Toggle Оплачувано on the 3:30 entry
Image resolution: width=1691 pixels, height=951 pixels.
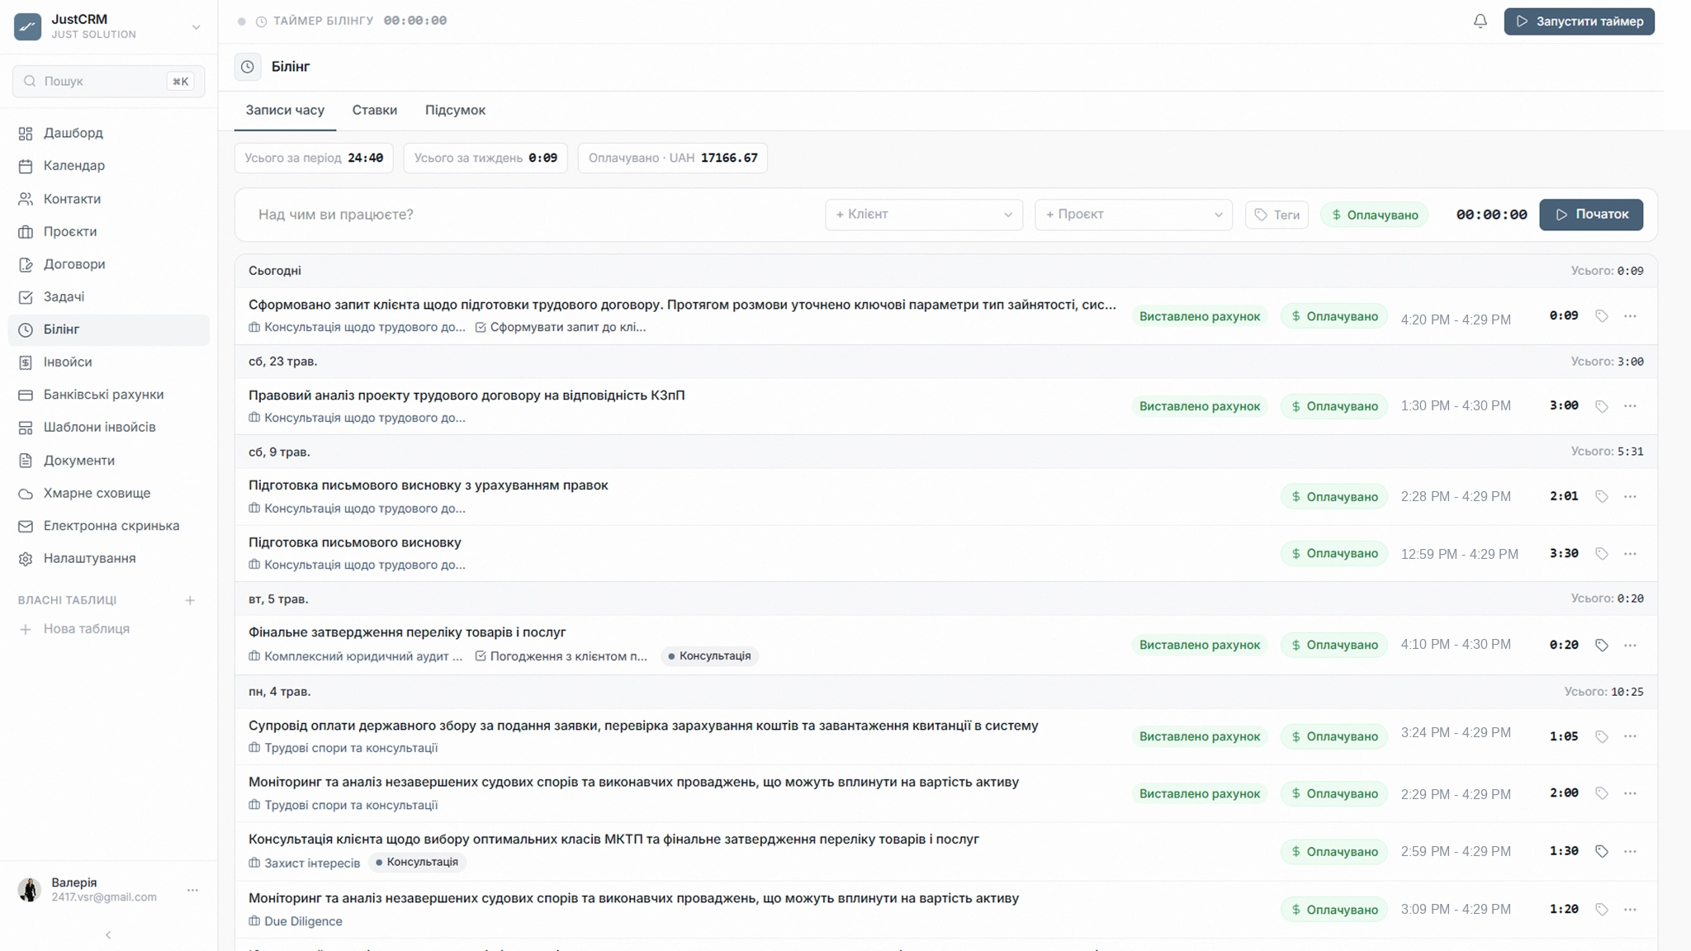pos(1334,554)
